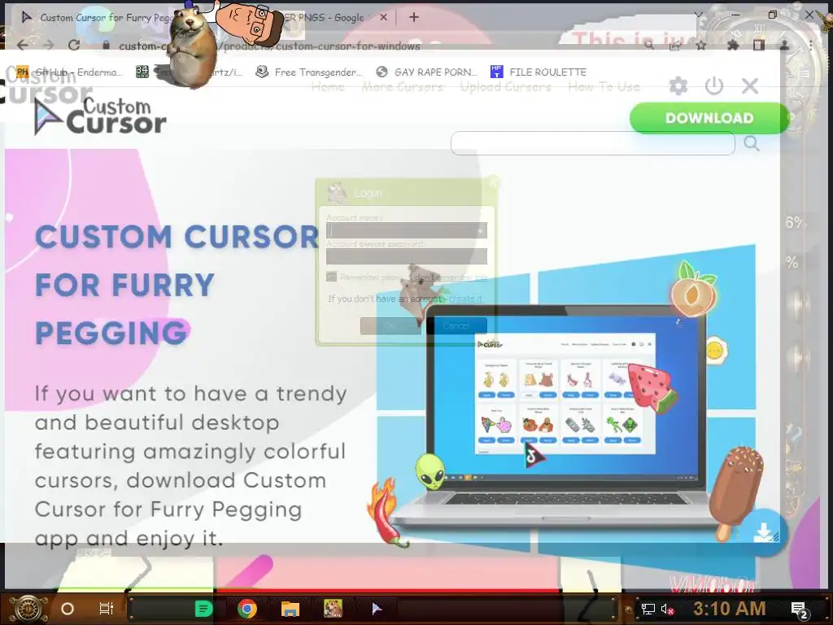Click the gear settings icon in overlay window

(x=678, y=85)
